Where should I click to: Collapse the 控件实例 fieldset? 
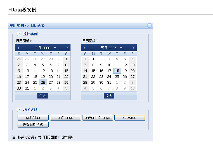click(19, 34)
